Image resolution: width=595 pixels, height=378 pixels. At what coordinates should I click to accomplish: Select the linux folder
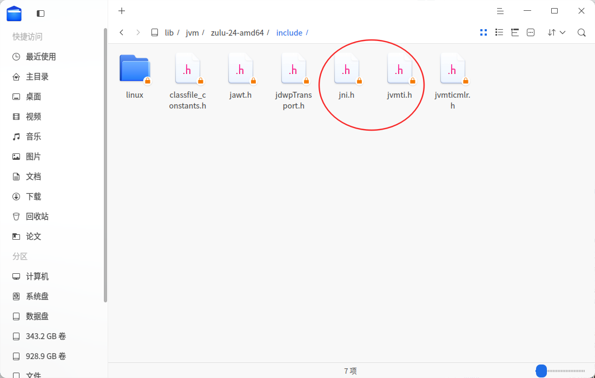click(135, 77)
